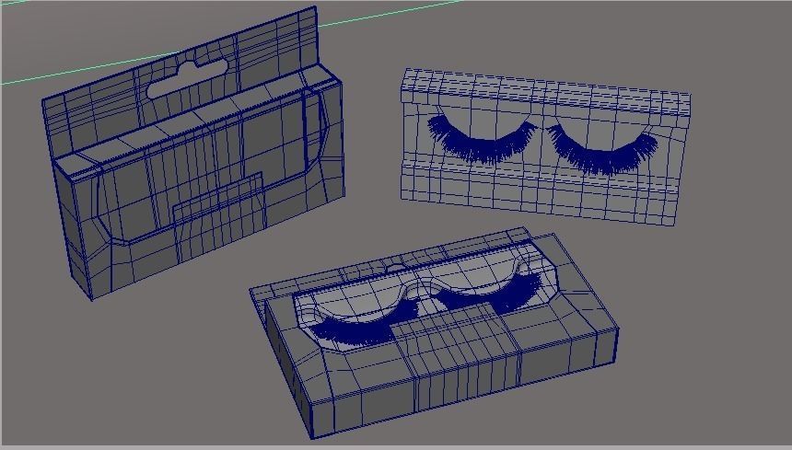Select the left eyelash on the flat tray
This screenshot has height=450, width=792.
pyautogui.click(x=481, y=140)
